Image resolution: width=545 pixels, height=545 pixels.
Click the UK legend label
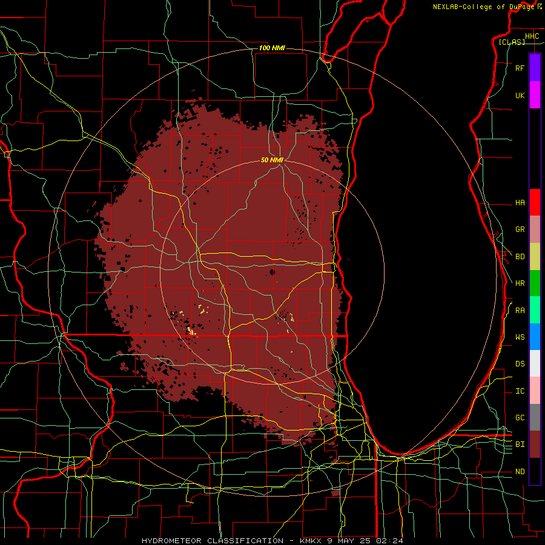coord(520,95)
